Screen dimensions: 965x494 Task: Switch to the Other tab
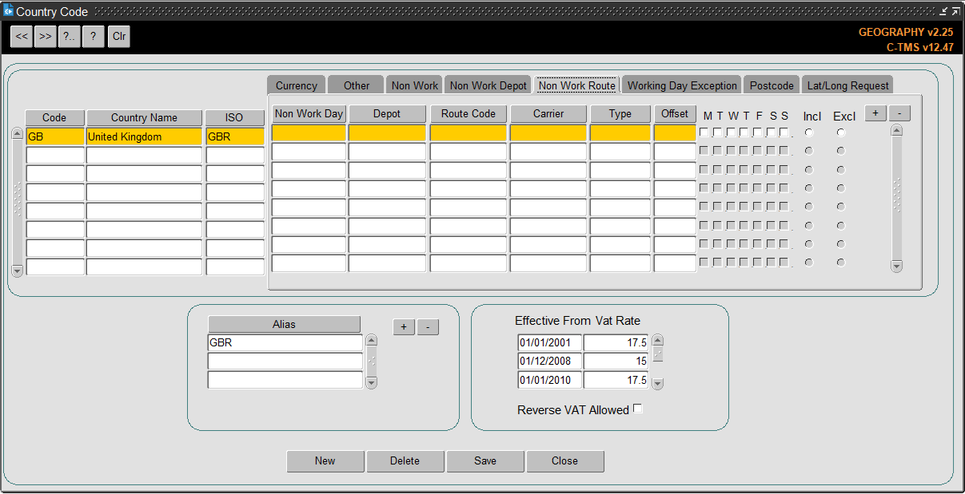click(357, 85)
